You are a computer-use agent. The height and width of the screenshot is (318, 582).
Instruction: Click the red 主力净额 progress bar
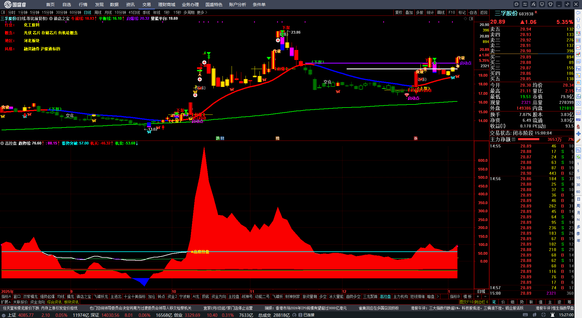[x=529, y=139]
